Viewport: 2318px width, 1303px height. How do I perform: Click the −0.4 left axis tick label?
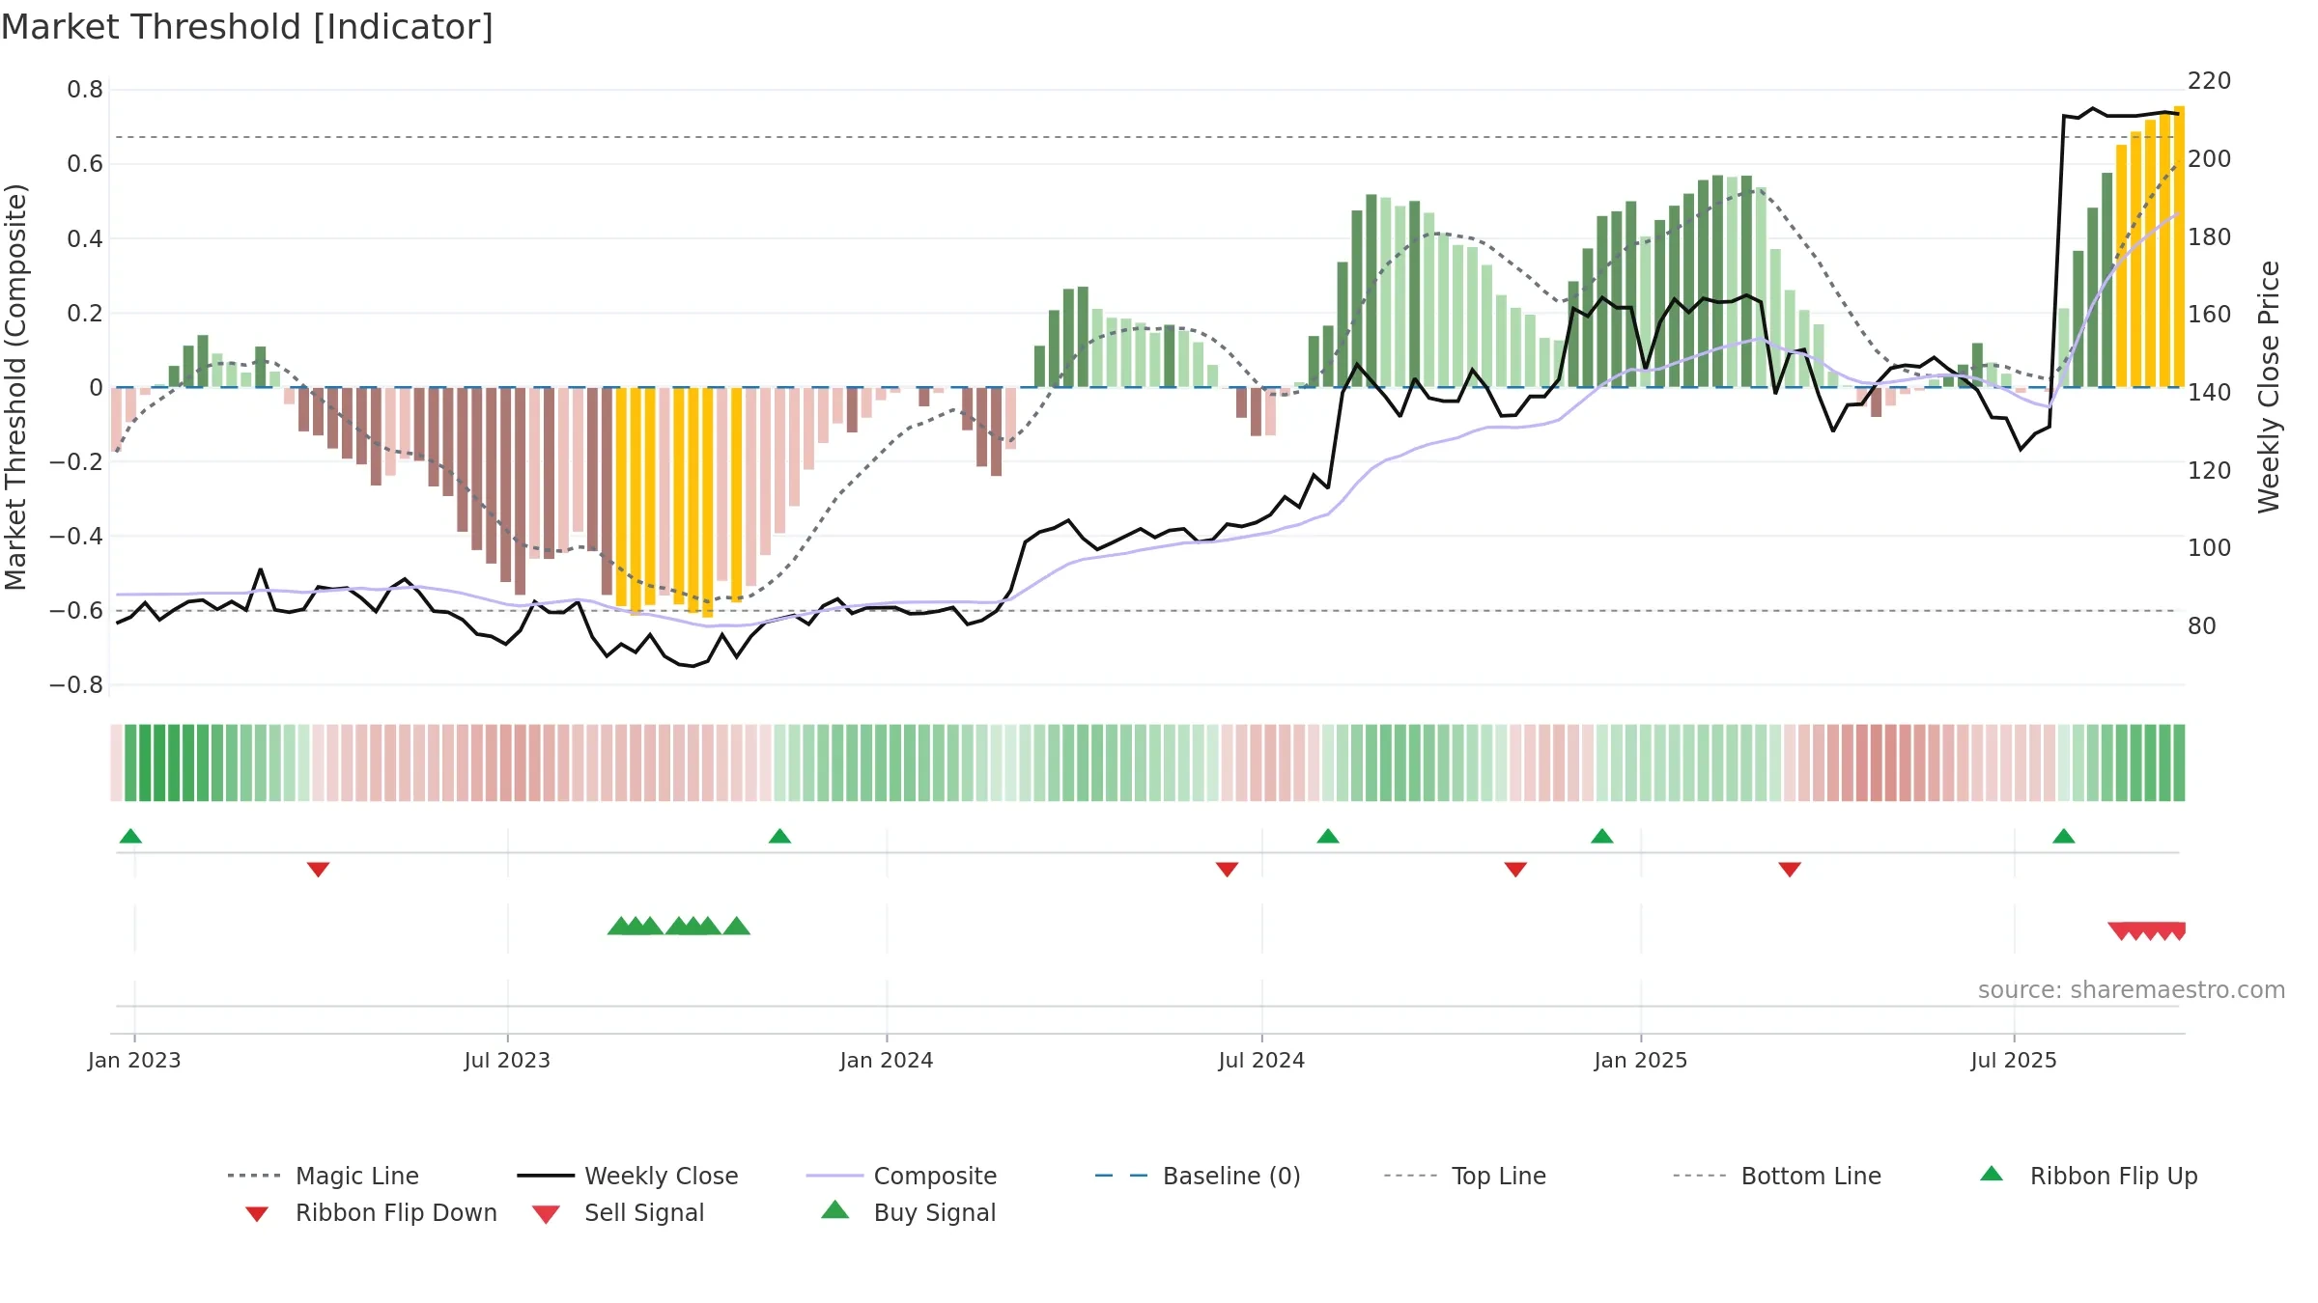[x=76, y=536]
